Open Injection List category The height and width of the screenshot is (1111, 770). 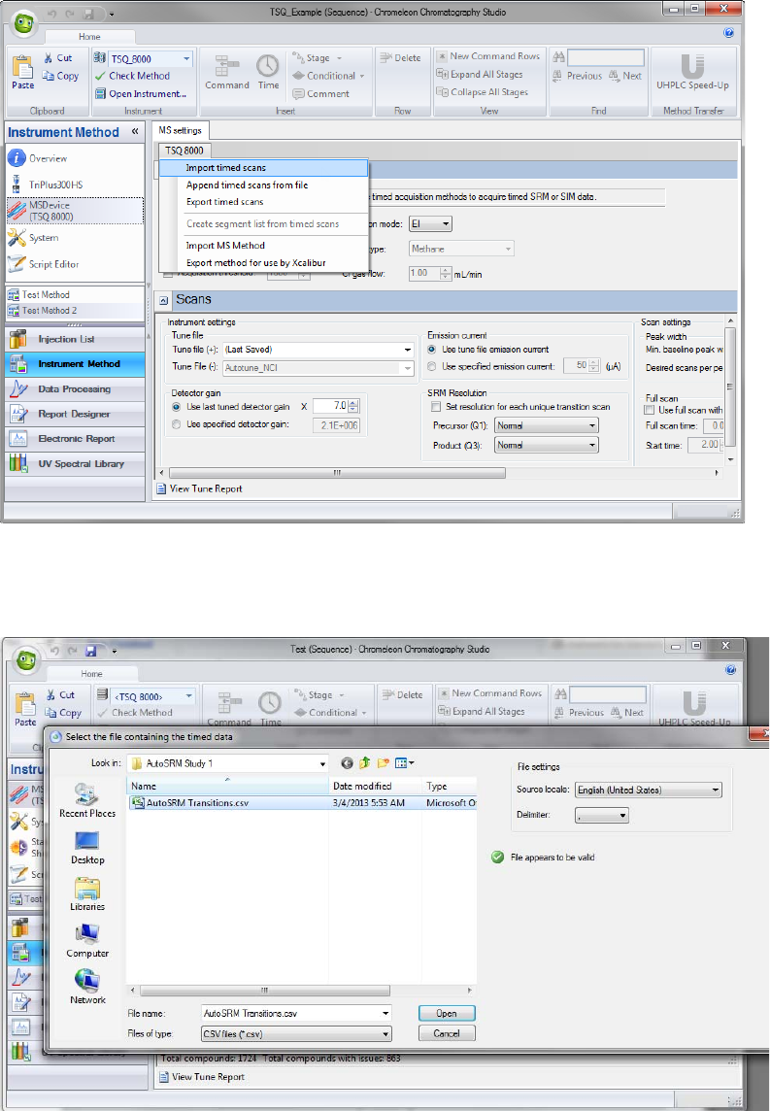point(75,339)
